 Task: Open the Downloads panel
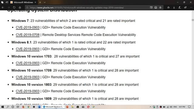pyautogui.click(x=174, y=8)
